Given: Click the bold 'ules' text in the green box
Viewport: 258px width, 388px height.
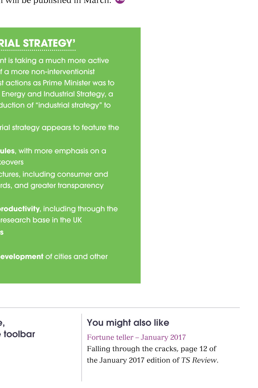Looking at the screenshot, I should click(x=7, y=151).
